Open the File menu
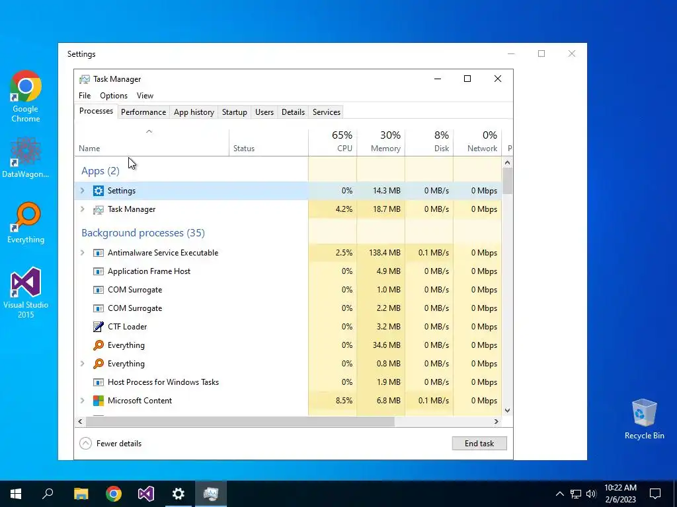 (85, 96)
